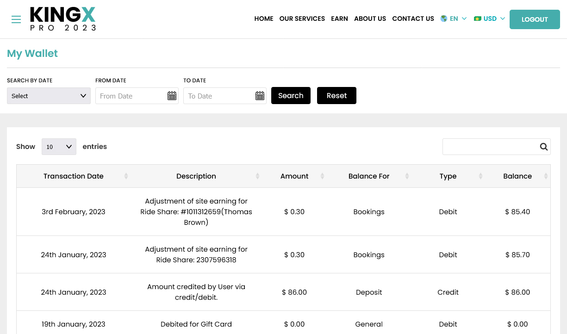Click the USD currency flag icon
The width and height of the screenshot is (567, 334).
[x=478, y=19]
